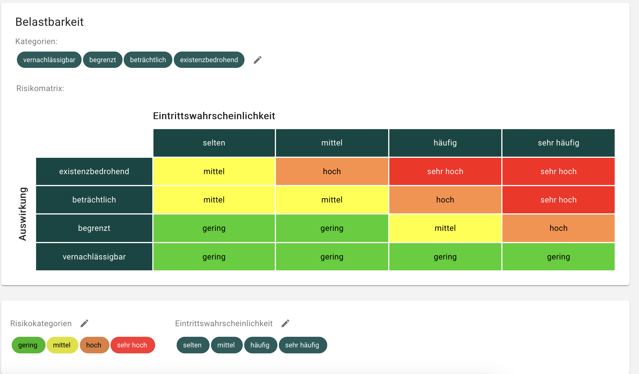
Task: Select the existenzbedrohend category chip
Action: pyautogui.click(x=209, y=60)
